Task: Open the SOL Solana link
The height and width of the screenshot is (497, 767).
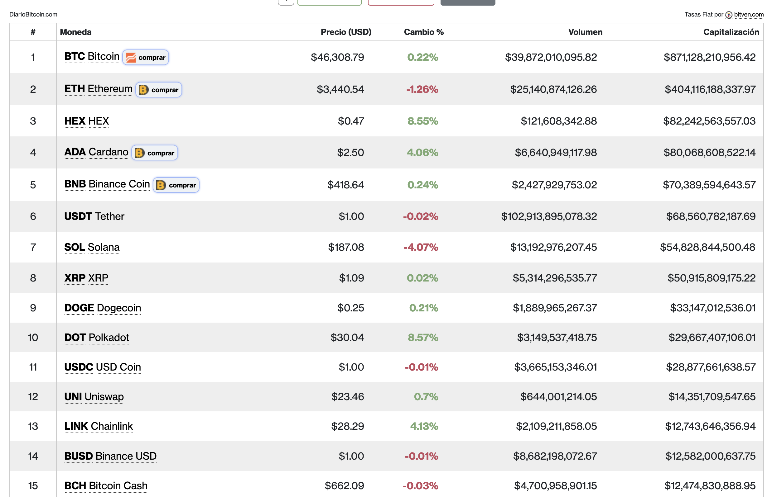Action: [92, 247]
